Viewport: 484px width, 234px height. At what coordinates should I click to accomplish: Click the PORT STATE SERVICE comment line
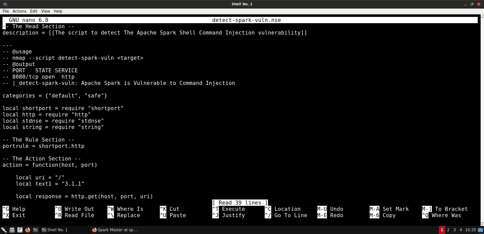pyautogui.click(x=40, y=71)
